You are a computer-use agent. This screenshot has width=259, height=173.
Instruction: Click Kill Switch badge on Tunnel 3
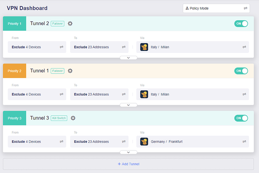[59, 118]
